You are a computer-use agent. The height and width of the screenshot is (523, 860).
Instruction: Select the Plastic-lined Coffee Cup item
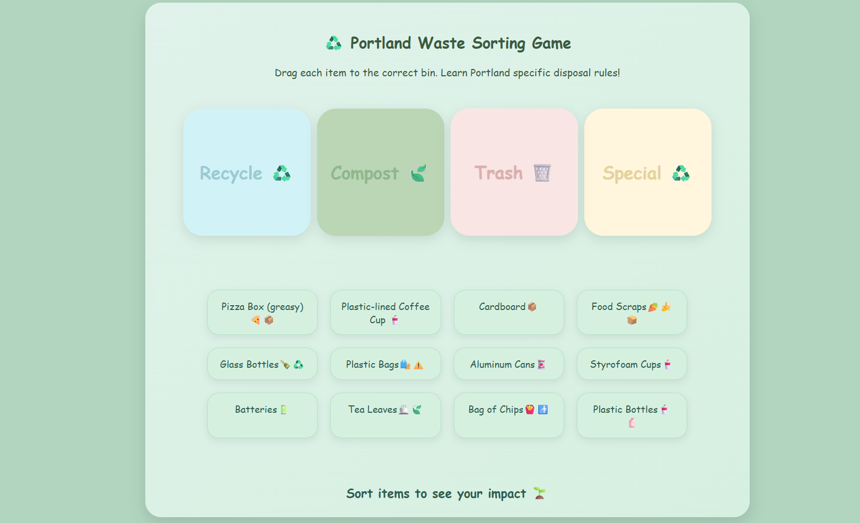tap(385, 312)
